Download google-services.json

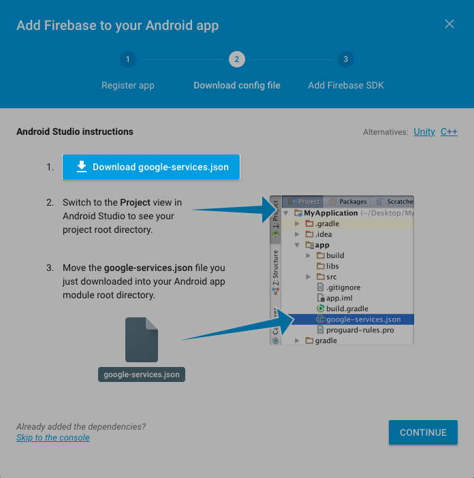pos(151,167)
